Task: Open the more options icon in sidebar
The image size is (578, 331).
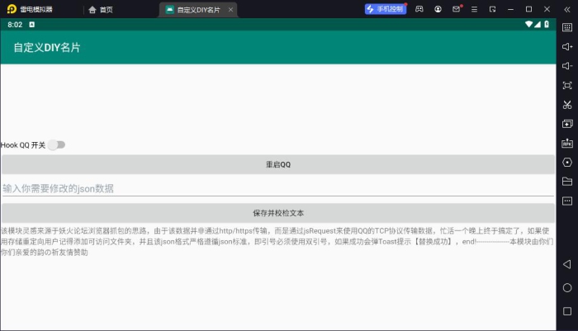Action: tap(567, 201)
